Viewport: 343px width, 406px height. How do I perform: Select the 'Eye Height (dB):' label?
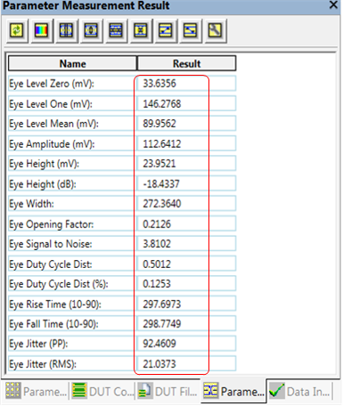[x=43, y=184]
